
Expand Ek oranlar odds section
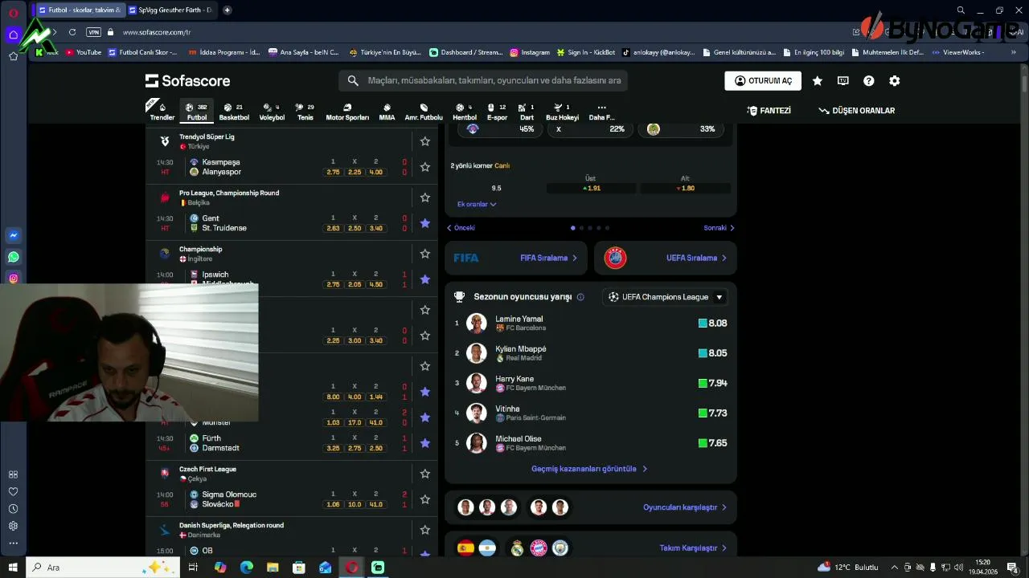pyautogui.click(x=477, y=204)
